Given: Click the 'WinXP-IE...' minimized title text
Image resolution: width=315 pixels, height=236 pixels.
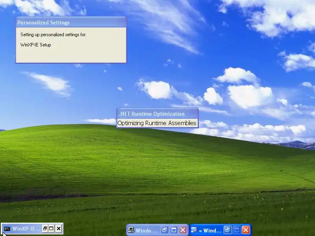Looking at the screenshot, I should [26, 229].
